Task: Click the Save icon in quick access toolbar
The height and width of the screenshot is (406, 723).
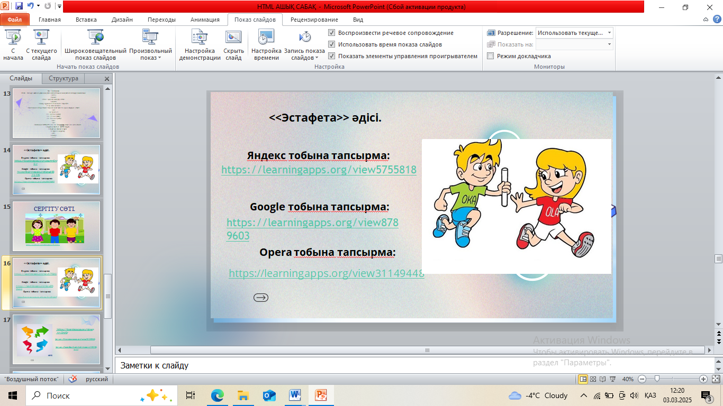Action: click(19, 7)
